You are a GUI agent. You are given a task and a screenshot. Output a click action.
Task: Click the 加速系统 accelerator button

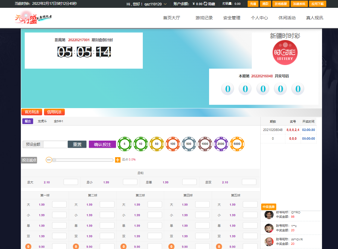(299, 4)
